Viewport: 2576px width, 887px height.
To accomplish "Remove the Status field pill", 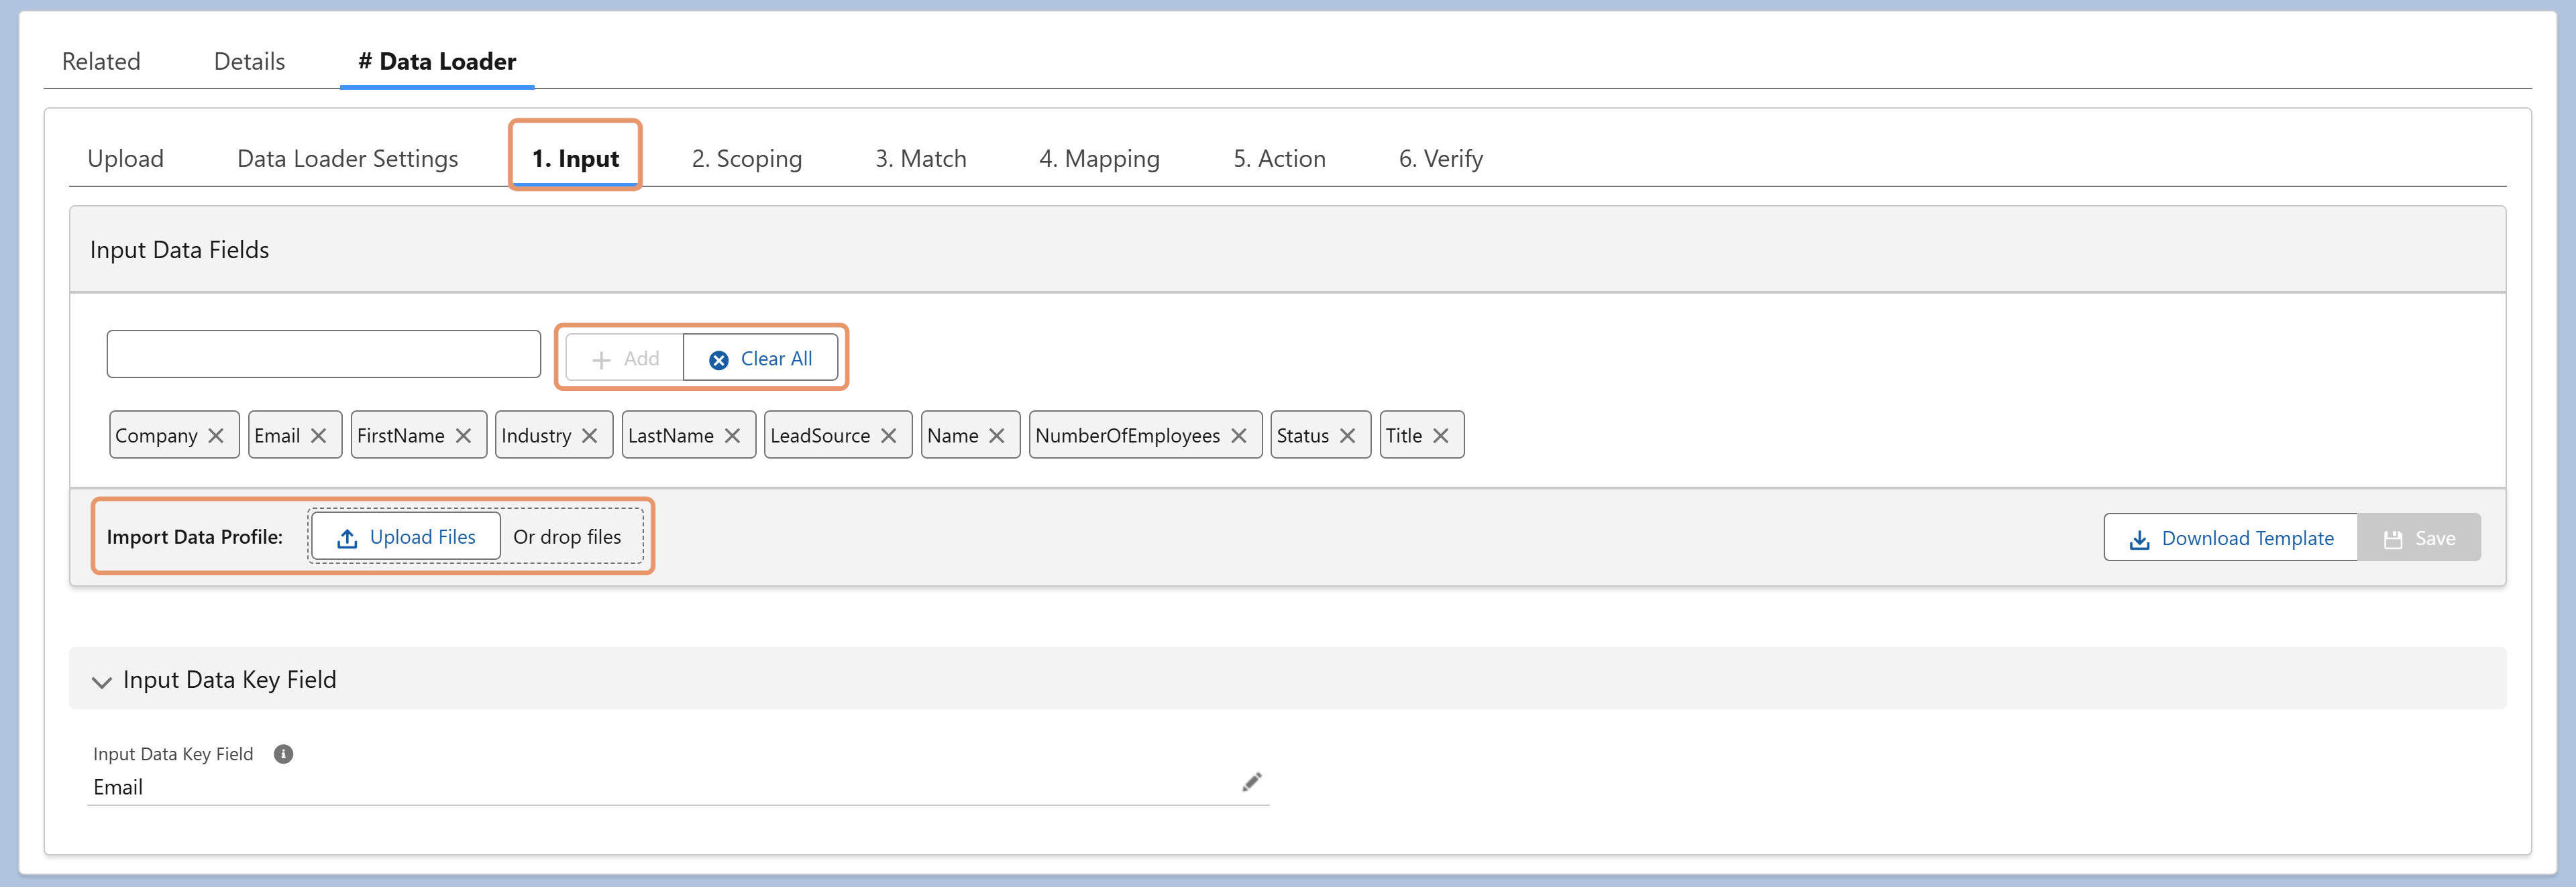I will [1347, 436].
